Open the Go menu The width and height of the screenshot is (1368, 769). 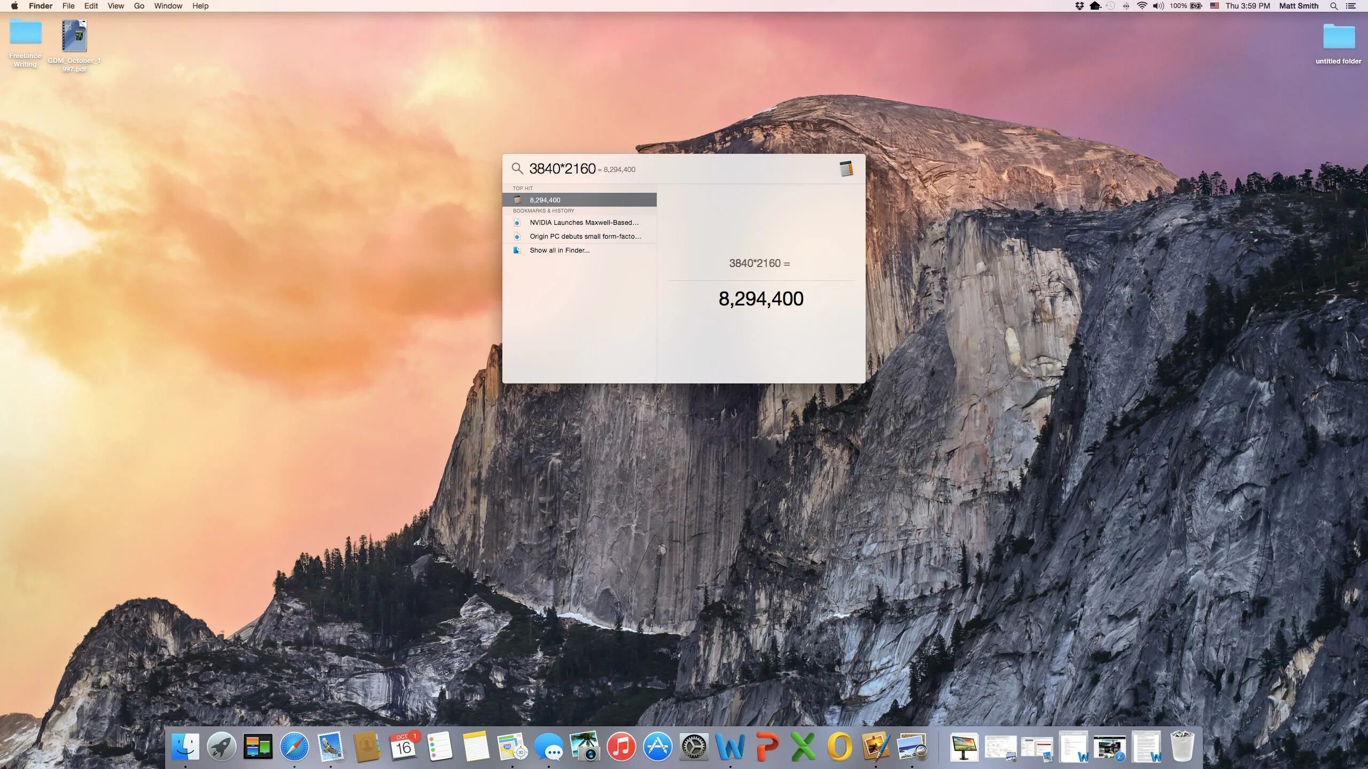(139, 6)
